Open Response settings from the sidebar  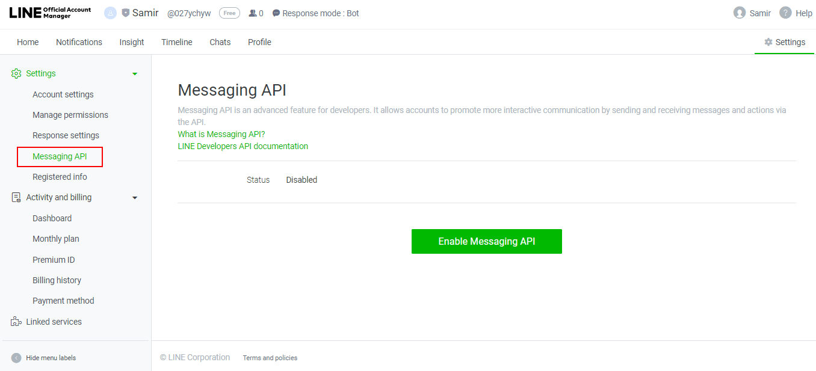pyautogui.click(x=65, y=135)
